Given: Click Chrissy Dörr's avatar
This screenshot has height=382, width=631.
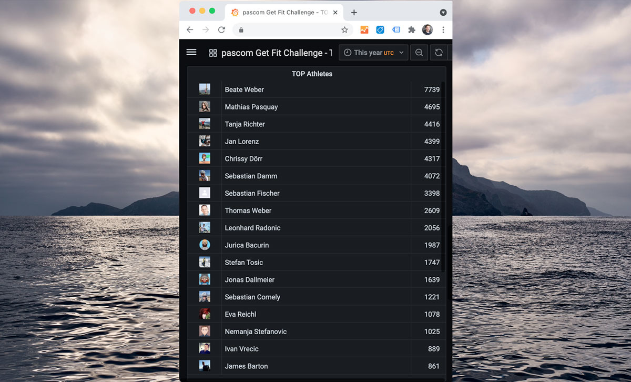Looking at the screenshot, I should (x=205, y=158).
